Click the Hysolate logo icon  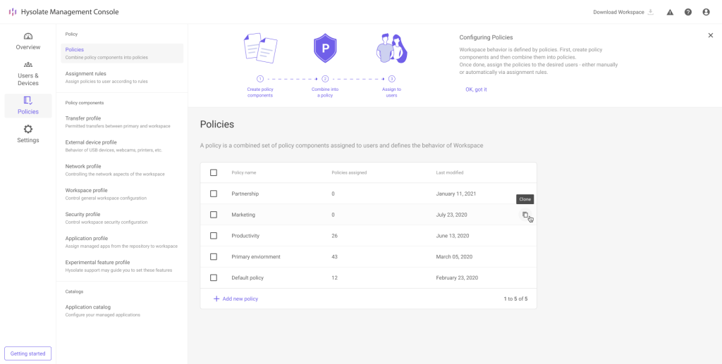(13, 12)
